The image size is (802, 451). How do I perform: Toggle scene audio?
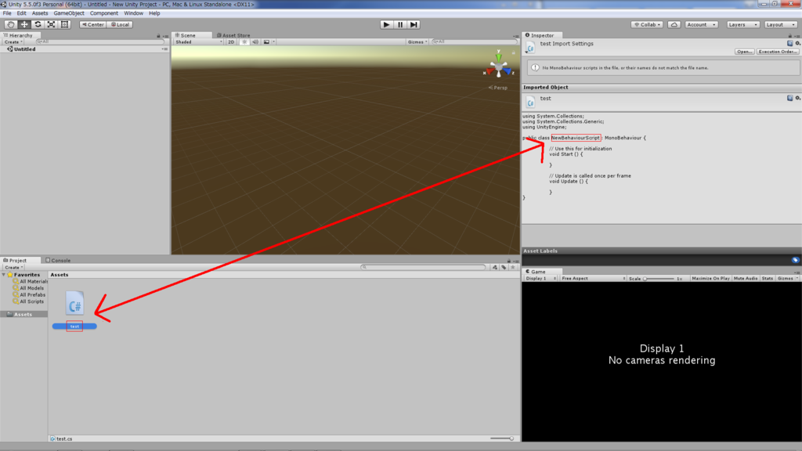(255, 42)
